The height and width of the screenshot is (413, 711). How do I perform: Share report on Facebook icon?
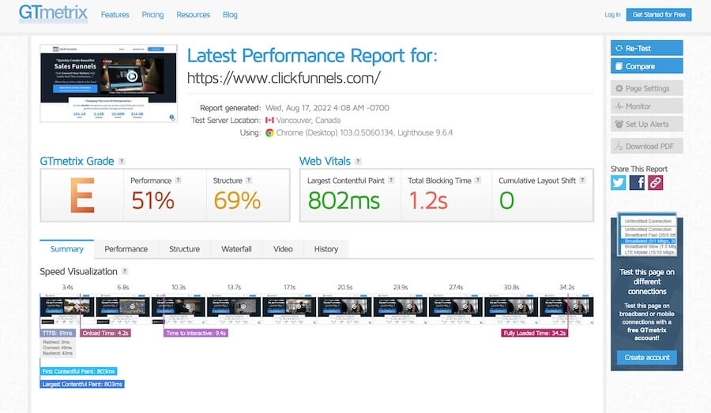point(637,182)
